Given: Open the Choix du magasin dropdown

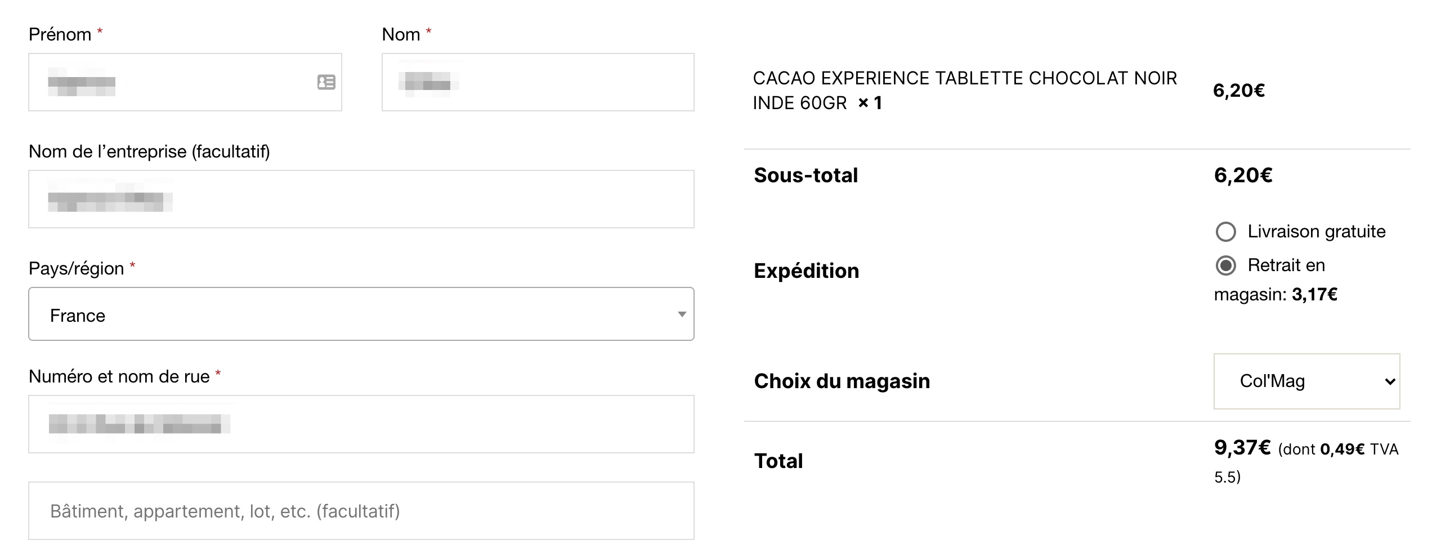Looking at the screenshot, I should point(1306,381).
